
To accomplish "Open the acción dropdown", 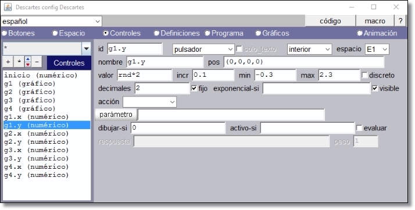I will click(149, 102).
